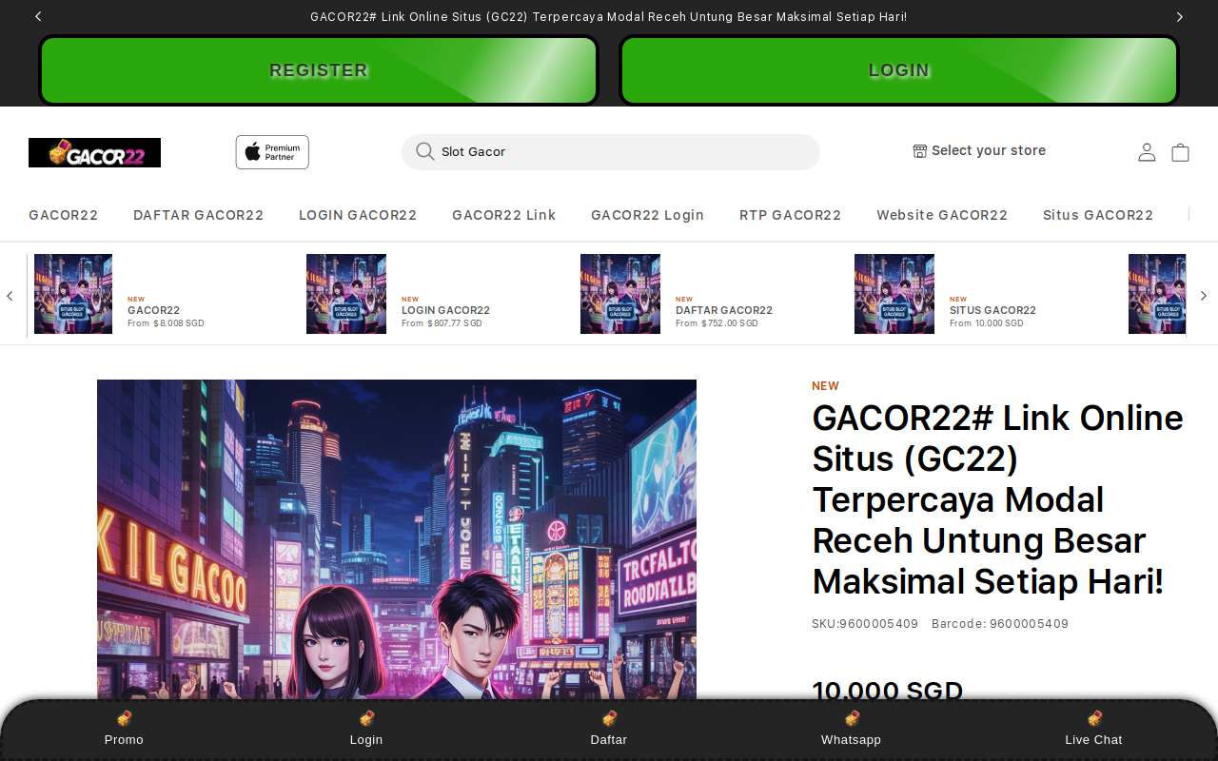
Task: Slide product carousel left arrow
Action: (10, 296)
